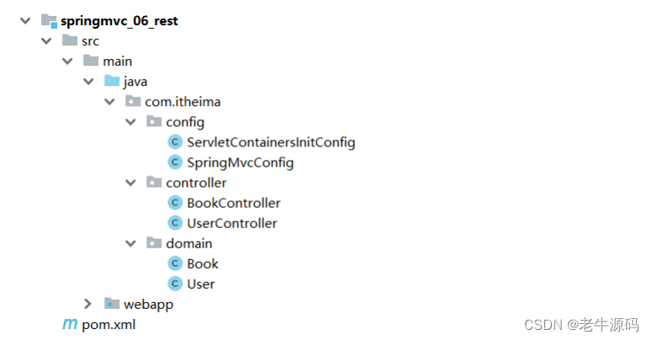Click the ServletContainersInitConfig class icon
Viewport: 652px width, 340px height.
coord(175,142)
